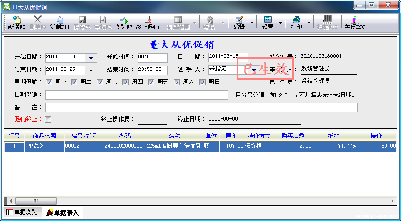Uncheck the 周一 Monday checkbox
This screenshot has height=221, width=401.
(x=49, y=82)
